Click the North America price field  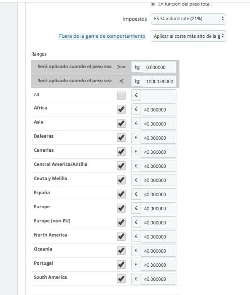pos(158,237)
